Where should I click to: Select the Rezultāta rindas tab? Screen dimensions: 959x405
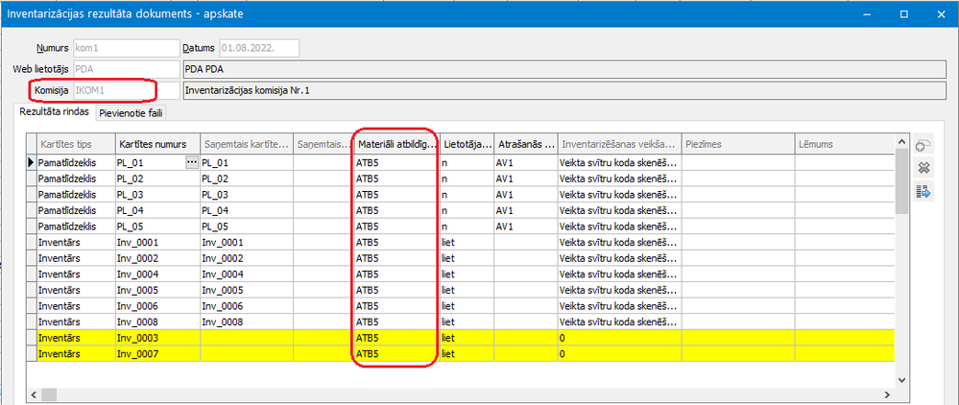(x=55, y=112)
